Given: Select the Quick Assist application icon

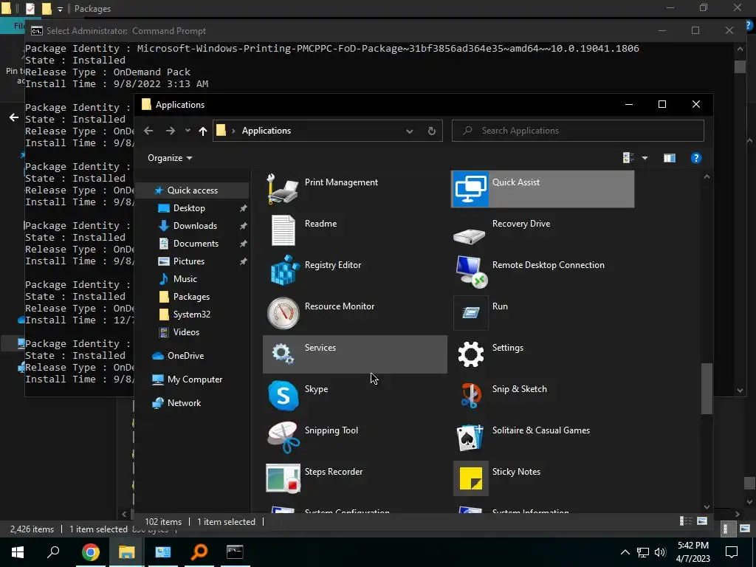Looking at the screenshot, I should coord(470,188).
